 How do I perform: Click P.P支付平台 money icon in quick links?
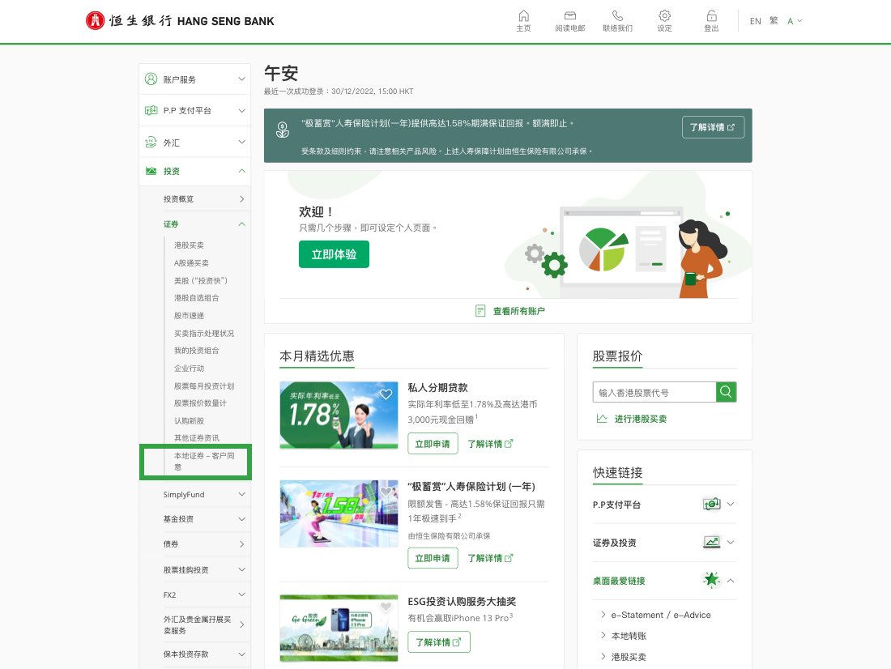coord(711,504)
